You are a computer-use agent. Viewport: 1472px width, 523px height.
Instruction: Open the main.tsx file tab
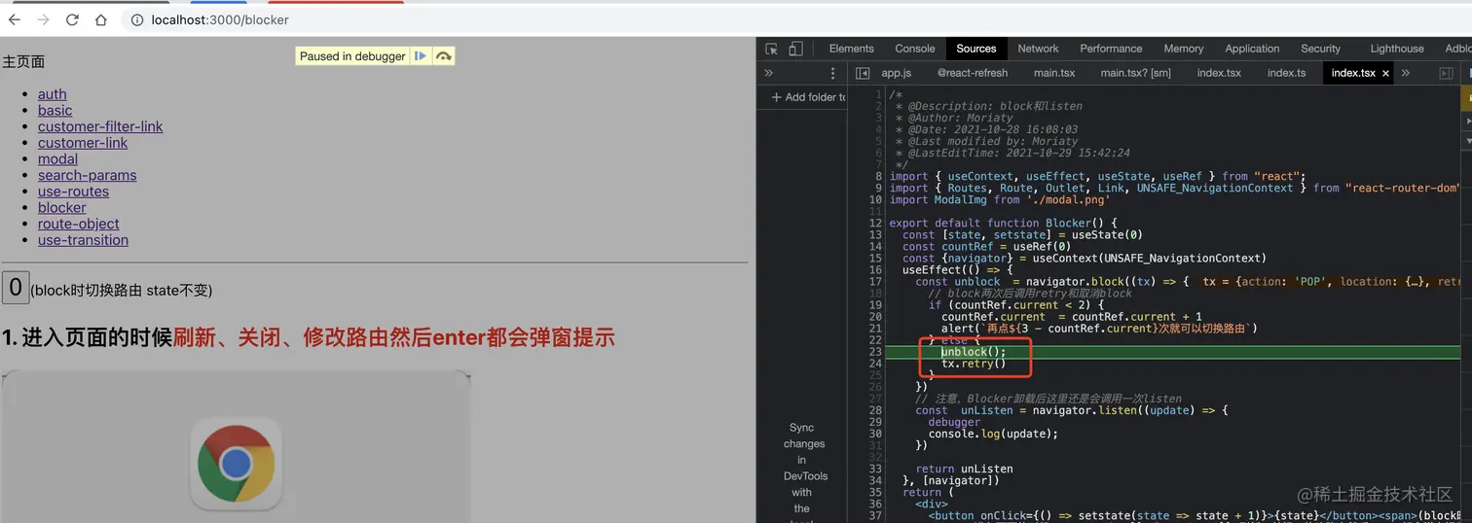[1054, 73]
